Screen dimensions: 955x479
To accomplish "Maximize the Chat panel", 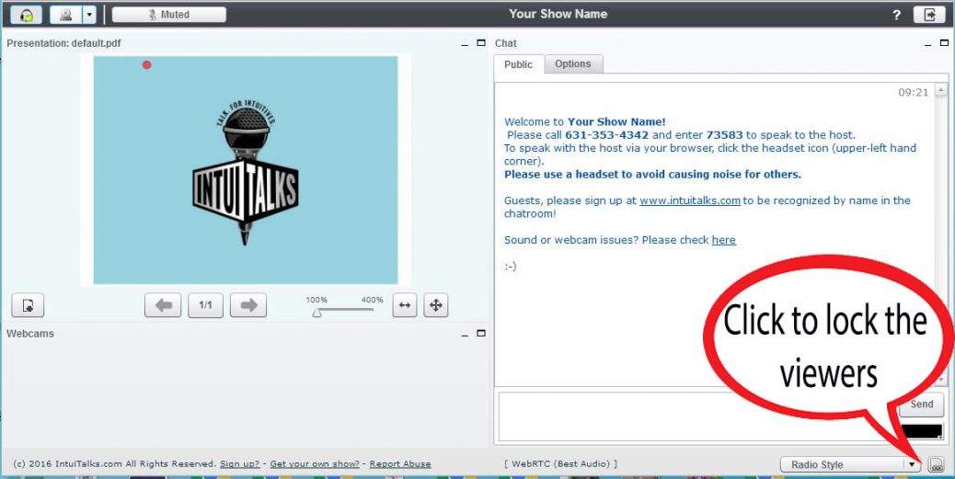I will coord(944,42).
